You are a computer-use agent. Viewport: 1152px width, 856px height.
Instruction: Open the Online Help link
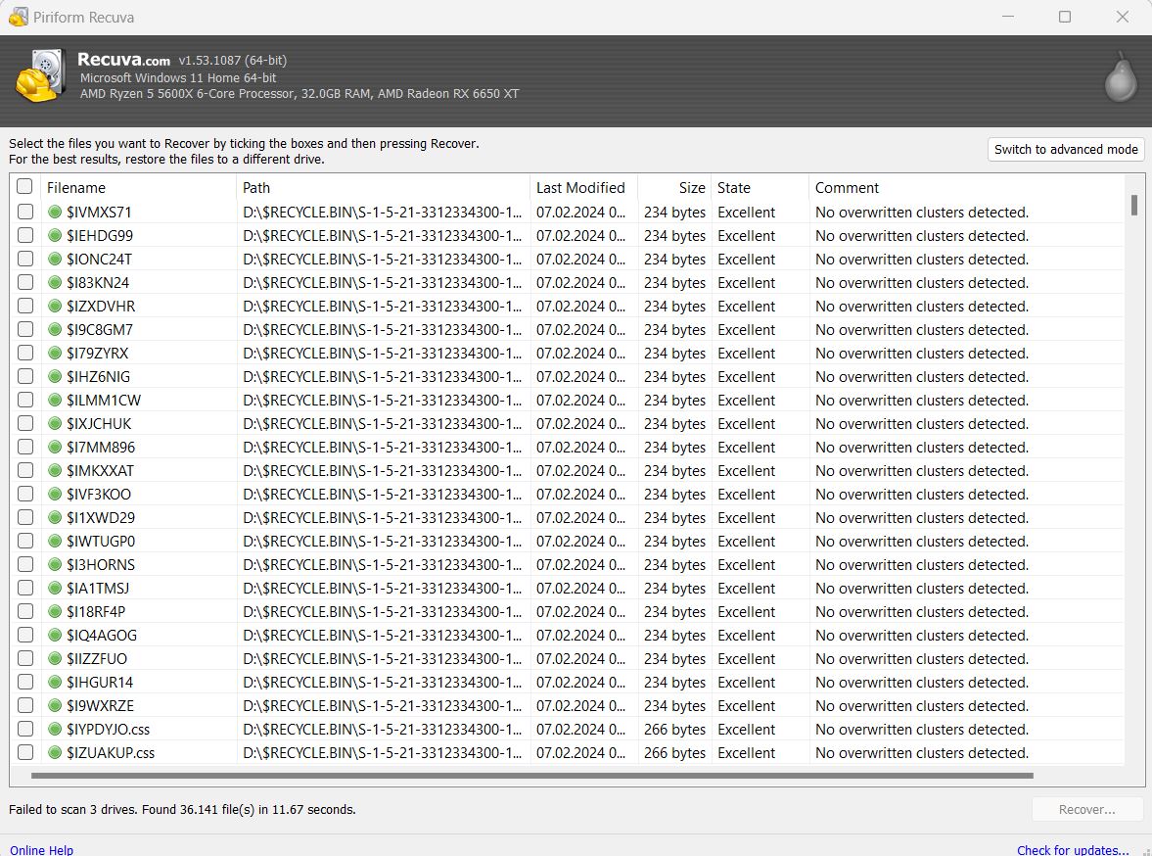(41, 849)
